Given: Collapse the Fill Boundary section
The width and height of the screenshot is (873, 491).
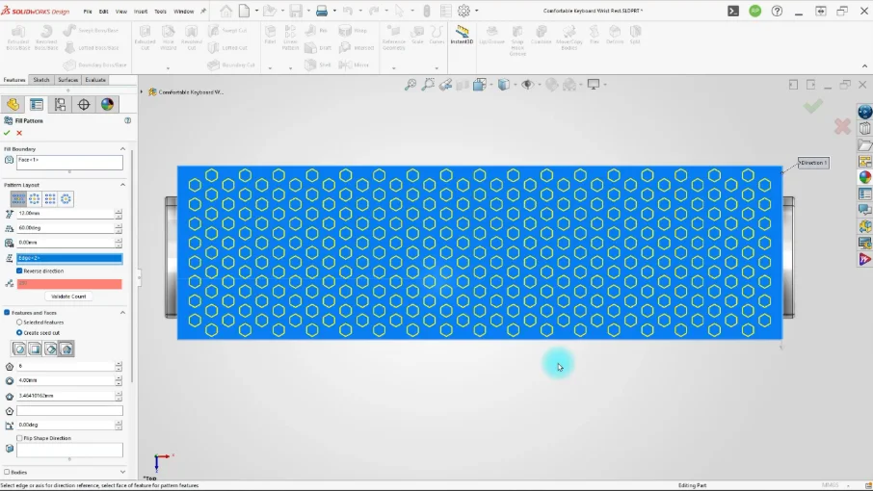Looking at the screenshot, I should (x=122, y=149).
